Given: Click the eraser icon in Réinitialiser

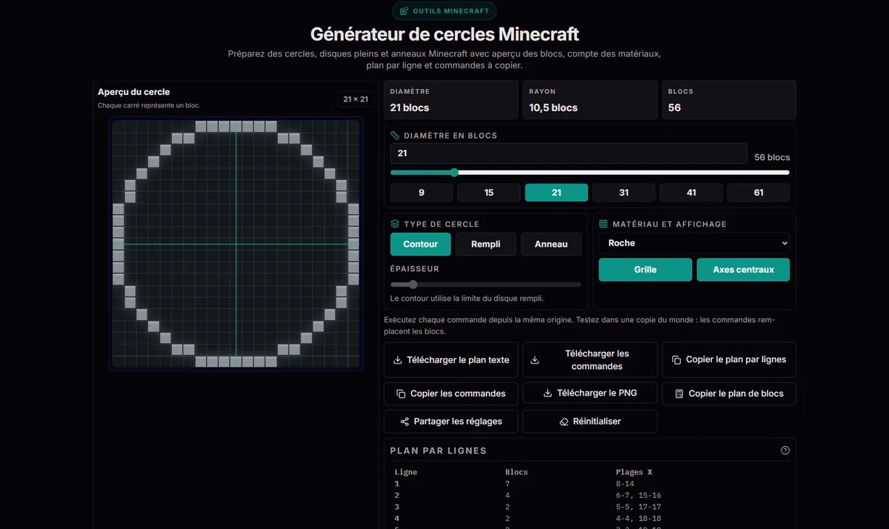Looking at the screenshot, I should [564, 422].
